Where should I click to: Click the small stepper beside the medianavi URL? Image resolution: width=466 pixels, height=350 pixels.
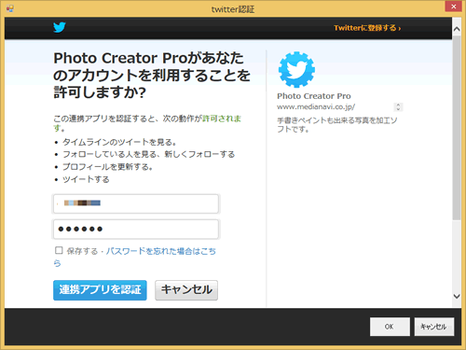click(x=398, y=107)
